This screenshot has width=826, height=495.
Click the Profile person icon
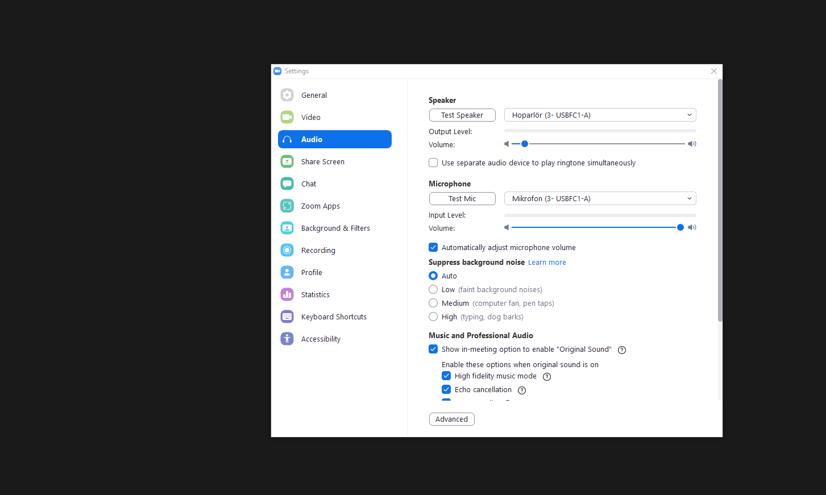[287, 272]
